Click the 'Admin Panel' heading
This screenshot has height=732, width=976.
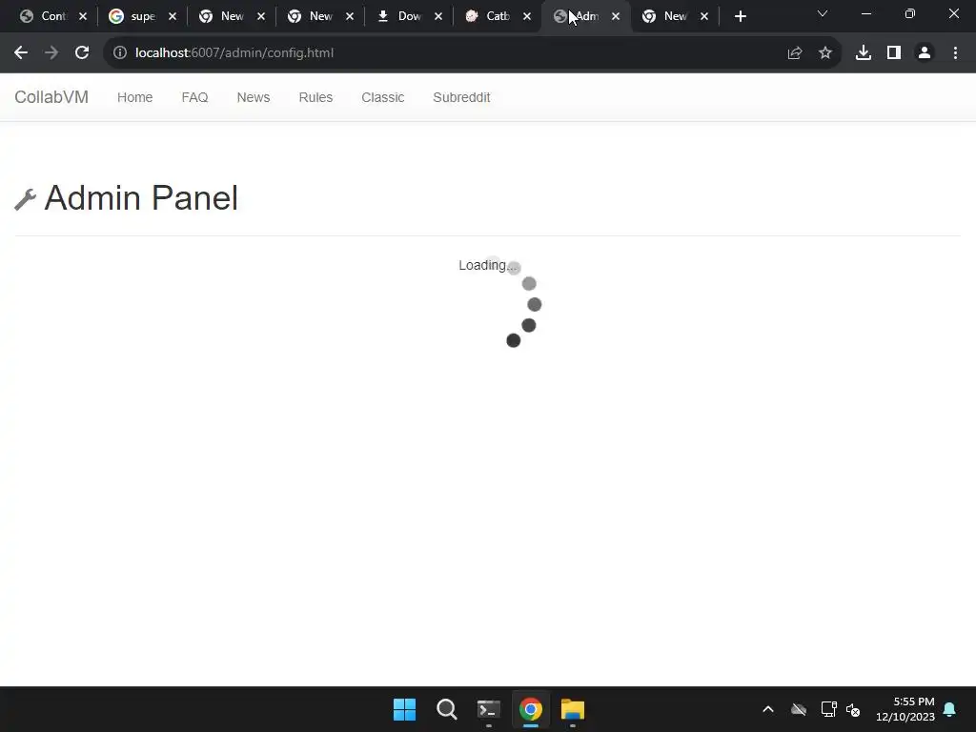[x=141, y=198]
